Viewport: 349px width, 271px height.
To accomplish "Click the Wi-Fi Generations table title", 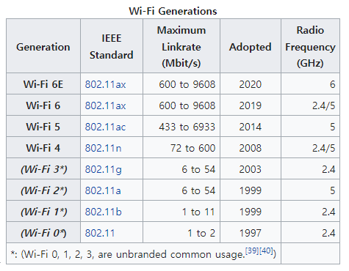I will [x=173, y=11].
